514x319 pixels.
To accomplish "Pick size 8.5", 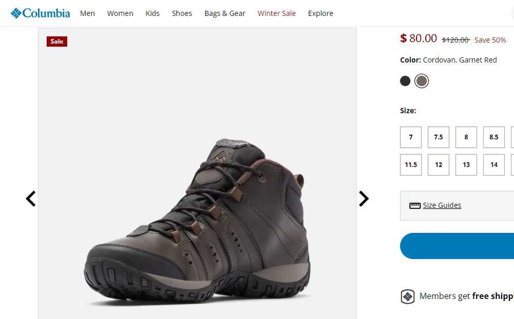I will click(x=494, y=137).
